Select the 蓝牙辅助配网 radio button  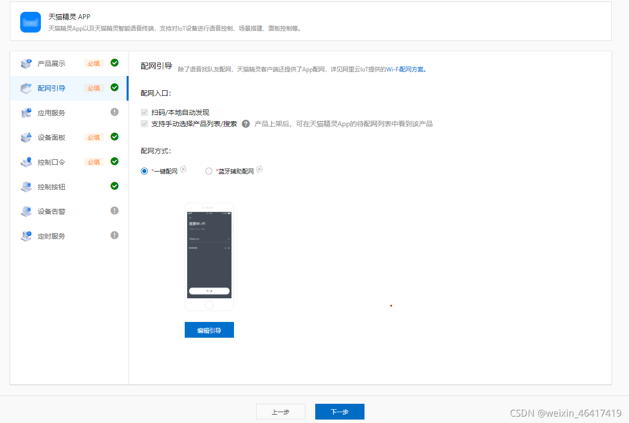209,171
